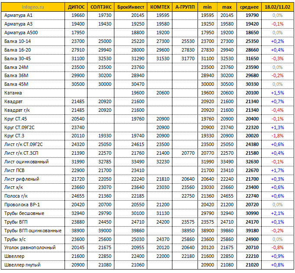Select the БрокИнвест column header
Viewport: 295px width, 273px height.
click(131, 7)
